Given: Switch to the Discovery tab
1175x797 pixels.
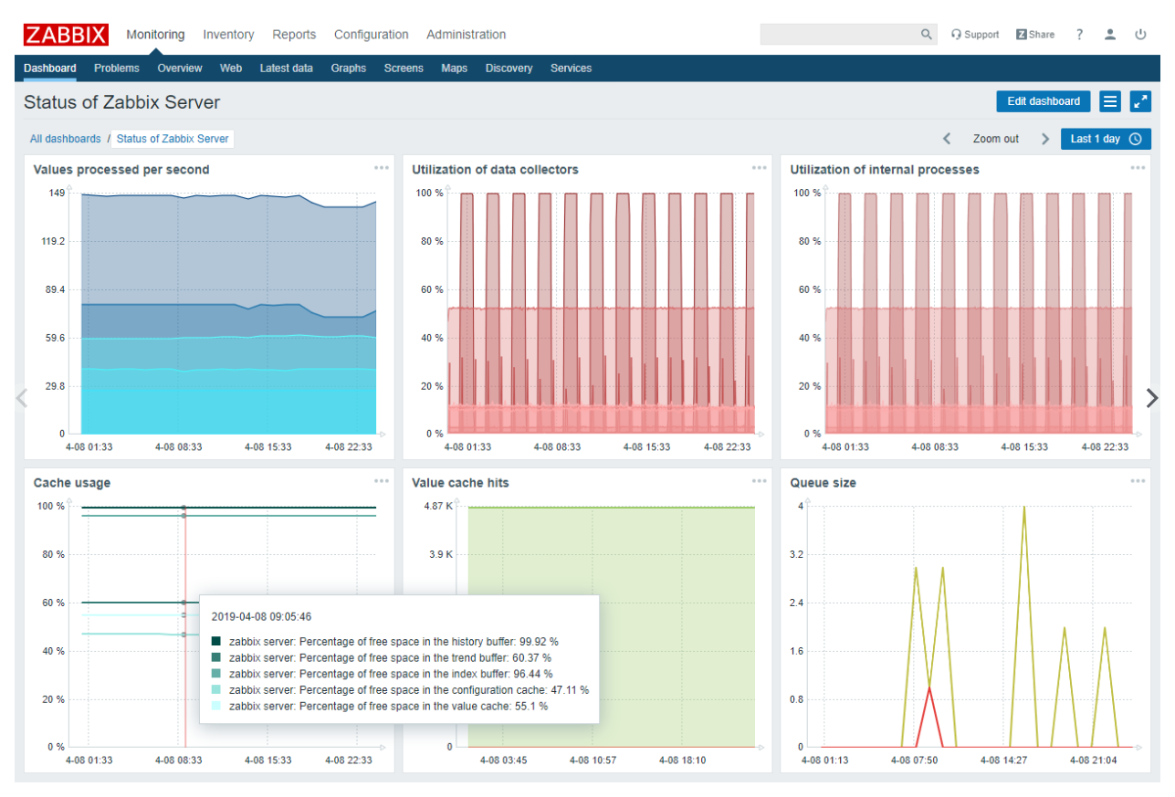Looking at the screenshot, I should point(509,68).
